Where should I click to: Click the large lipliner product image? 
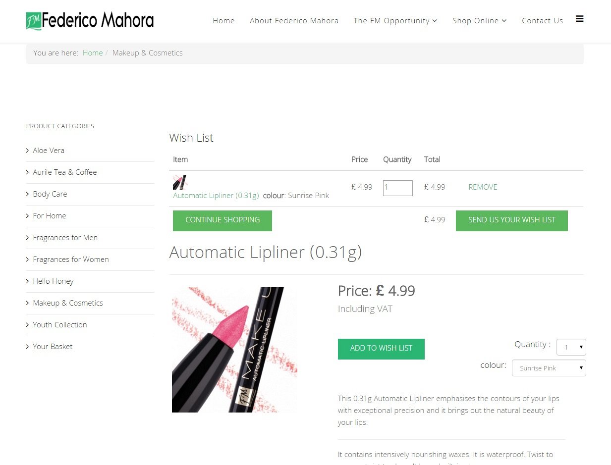coord(234,350)
